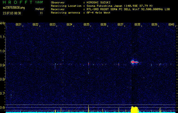Click the 1.1 frequency axis label
The width and height of the screenshot is (178, 113).
click(x=3, y=37)
